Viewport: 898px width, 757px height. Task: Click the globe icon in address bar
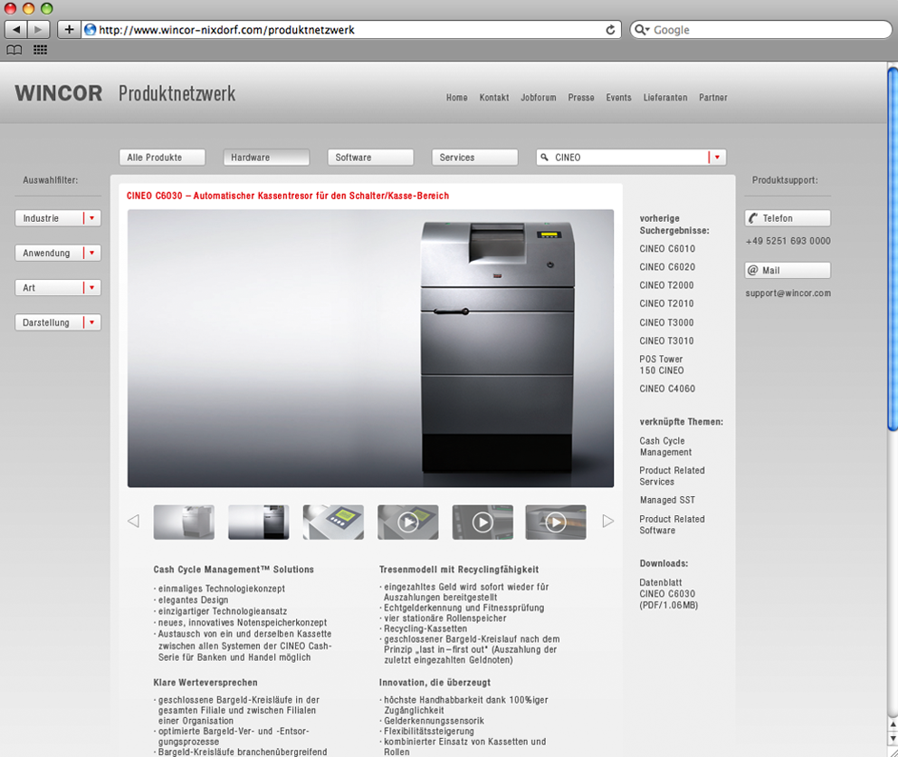click(90, 30)
